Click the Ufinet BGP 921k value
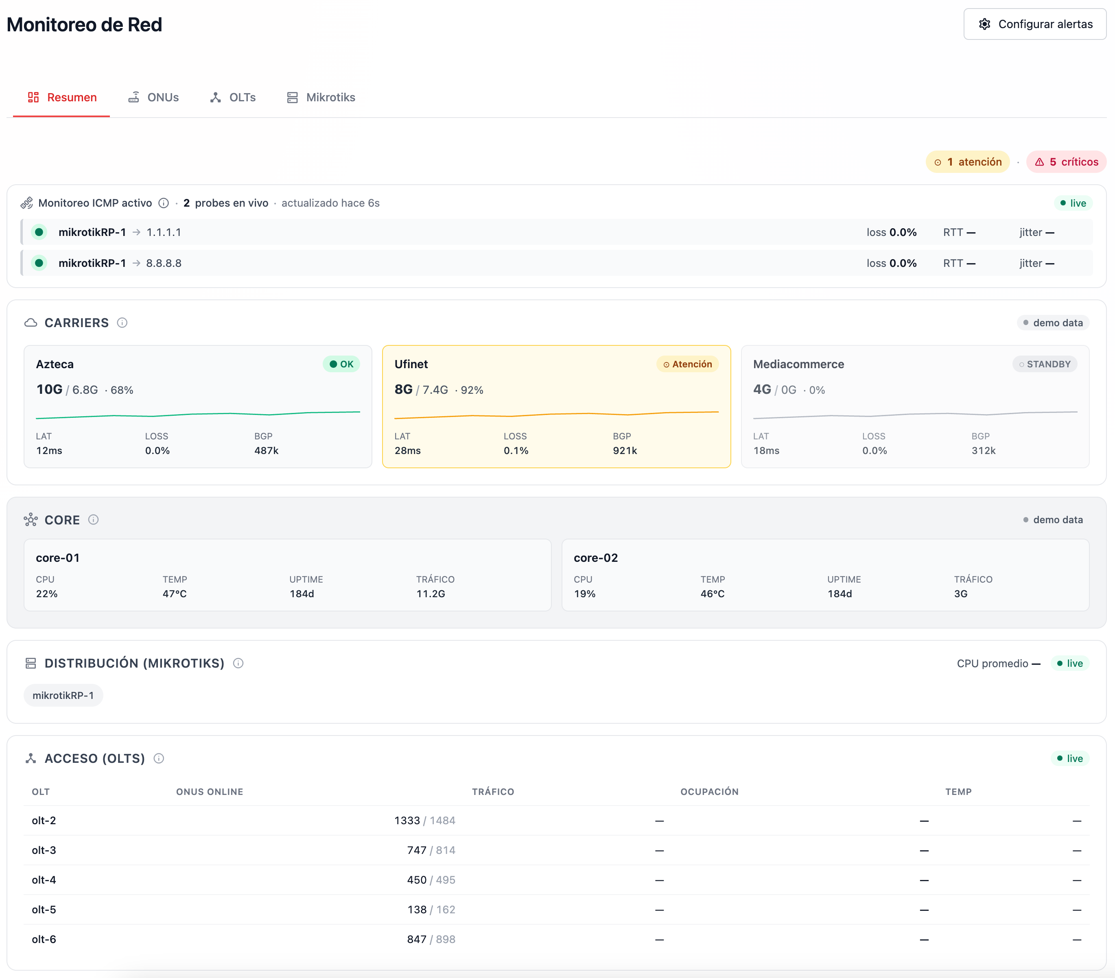This screenshot has width=1115, height=978. tap(625, 450)
